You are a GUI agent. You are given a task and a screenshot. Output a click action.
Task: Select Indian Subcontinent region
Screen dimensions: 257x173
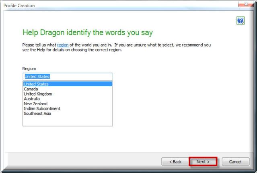click(x=68, y=108)
